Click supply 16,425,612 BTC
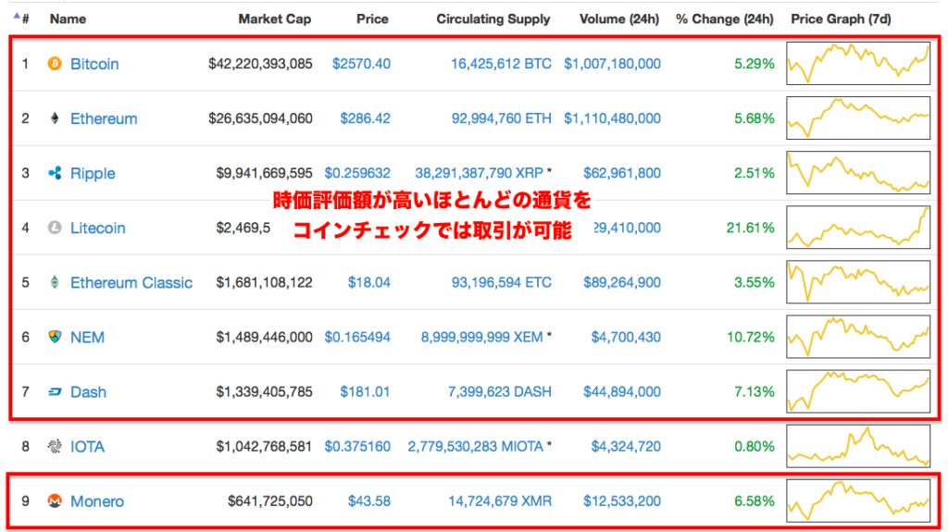The image size is (948, 532). [501, 64]
